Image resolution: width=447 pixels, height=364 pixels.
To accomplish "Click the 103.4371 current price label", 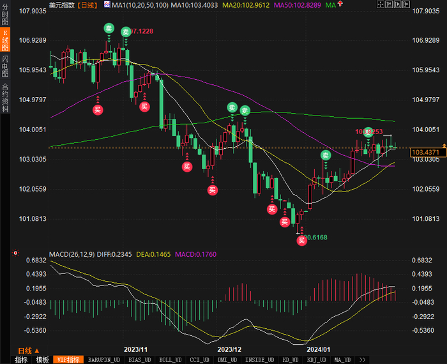I will 428,152.
